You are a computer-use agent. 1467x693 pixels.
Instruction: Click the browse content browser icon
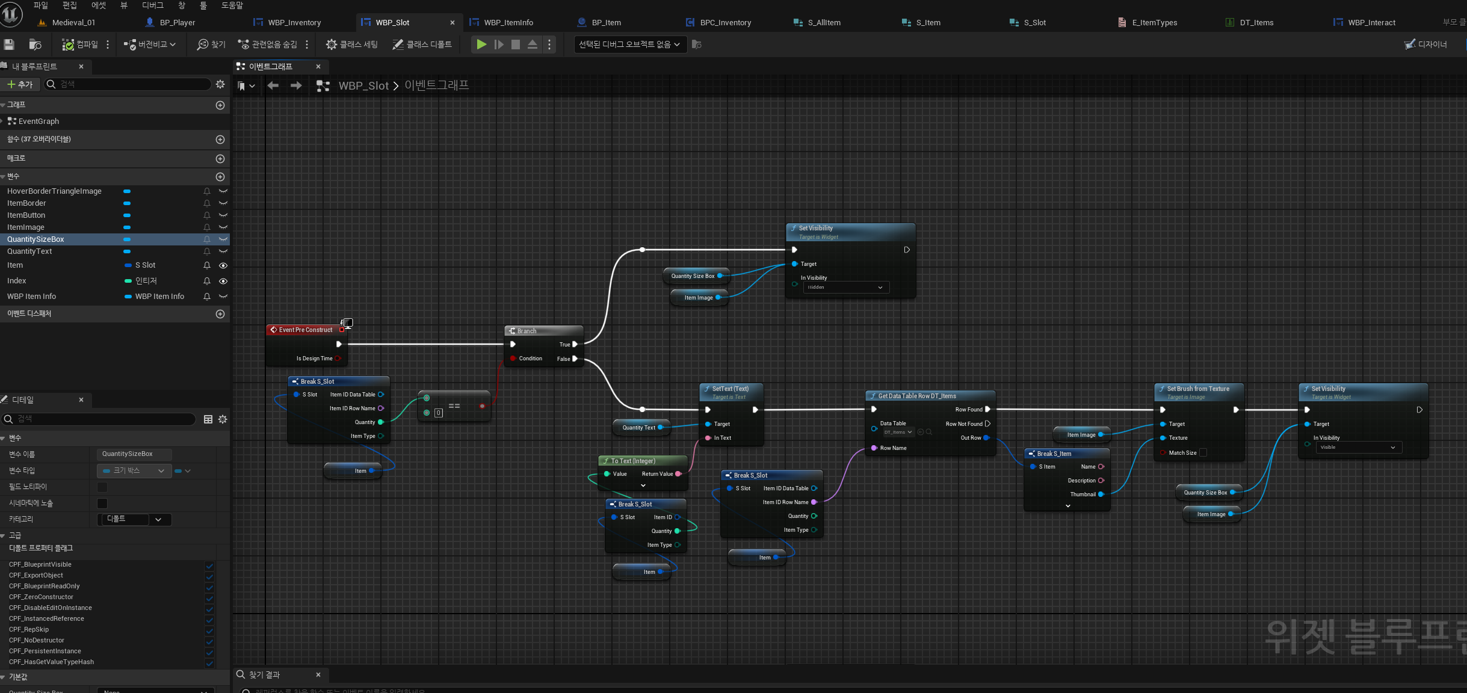coord(35,44)
